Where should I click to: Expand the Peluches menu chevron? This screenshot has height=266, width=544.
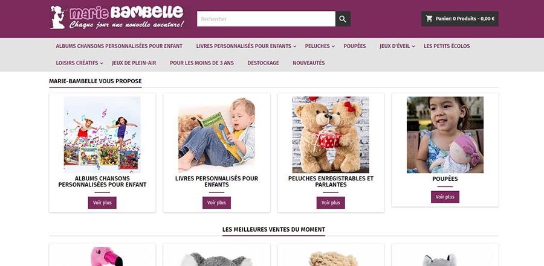click(x=333, y=46)
